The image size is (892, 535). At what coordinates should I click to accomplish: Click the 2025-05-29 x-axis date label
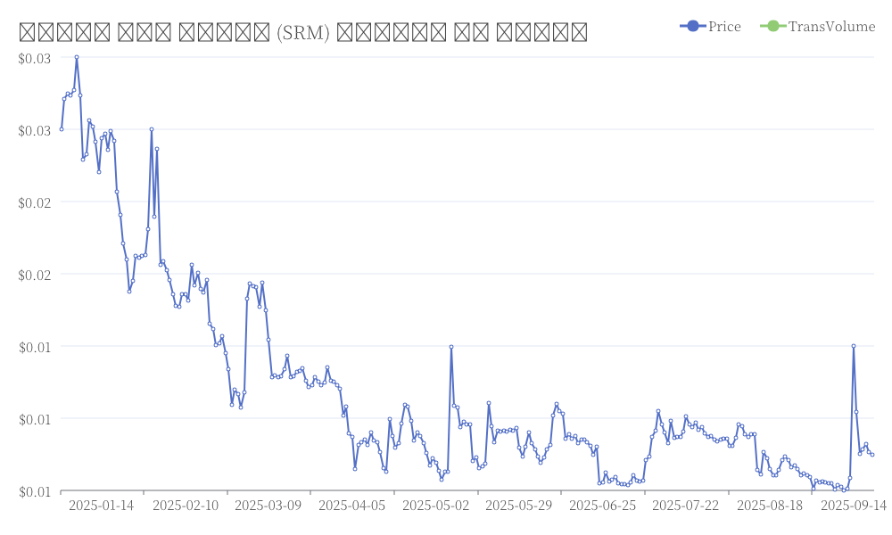coord(519,506)
